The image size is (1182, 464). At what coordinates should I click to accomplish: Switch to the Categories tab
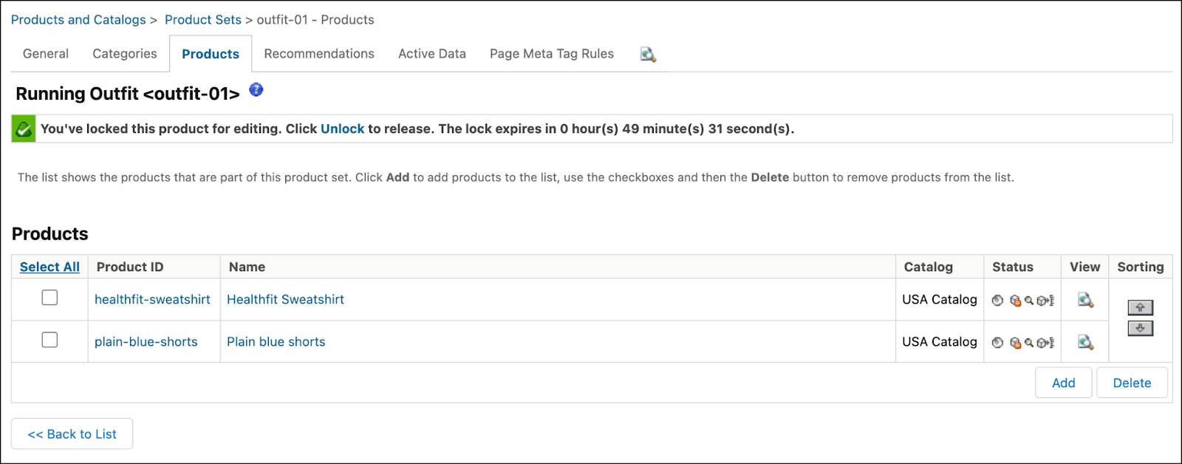(x=125, y=54)
